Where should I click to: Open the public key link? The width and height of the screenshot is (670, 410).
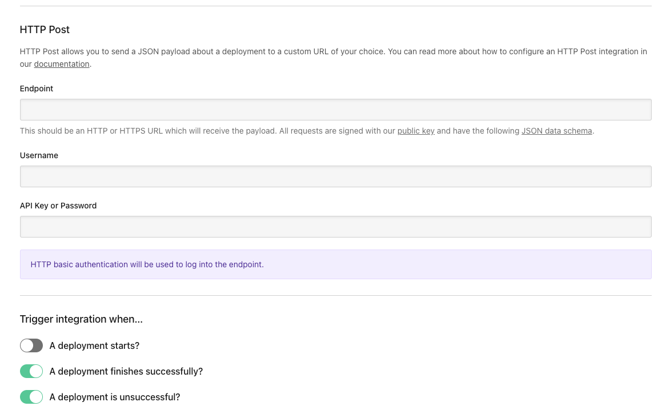[x=416, y=131]
